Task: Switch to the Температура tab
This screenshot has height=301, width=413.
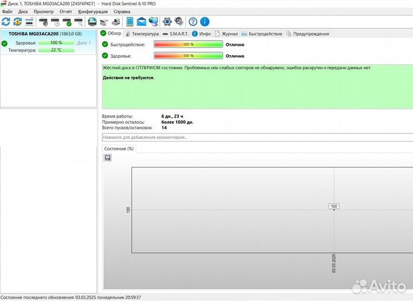Action: pyautogui.click(x=141, y=34)
